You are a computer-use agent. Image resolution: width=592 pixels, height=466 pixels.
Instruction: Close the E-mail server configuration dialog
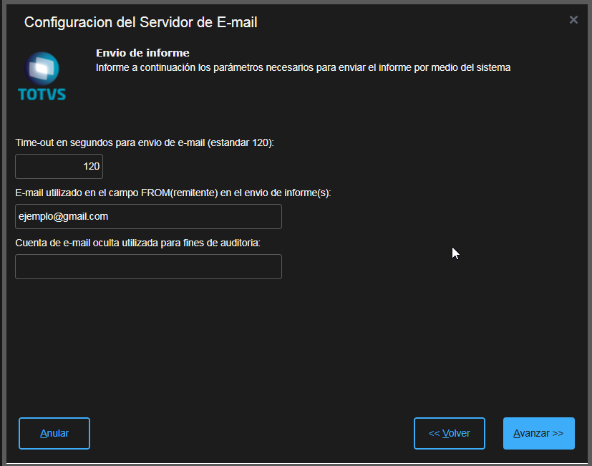click(573, 20)
